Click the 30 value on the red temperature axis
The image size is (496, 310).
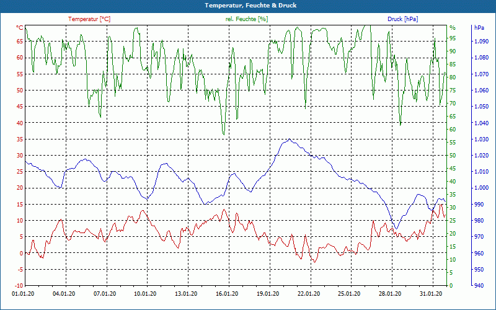20,156
